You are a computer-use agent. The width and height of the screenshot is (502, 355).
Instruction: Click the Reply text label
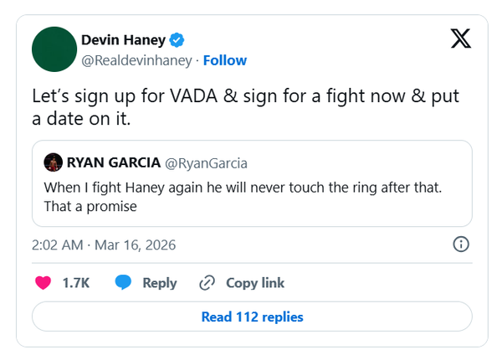(x=159, y=283)
